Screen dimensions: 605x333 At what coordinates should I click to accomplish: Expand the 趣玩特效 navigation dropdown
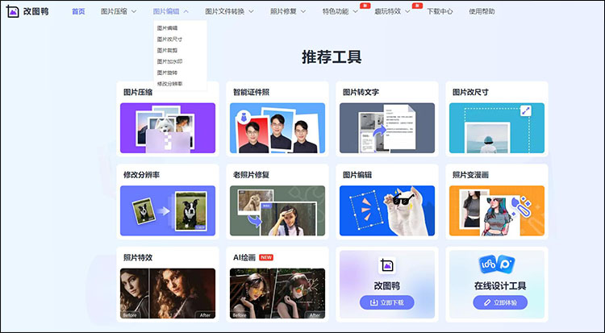tap(392, 11)
